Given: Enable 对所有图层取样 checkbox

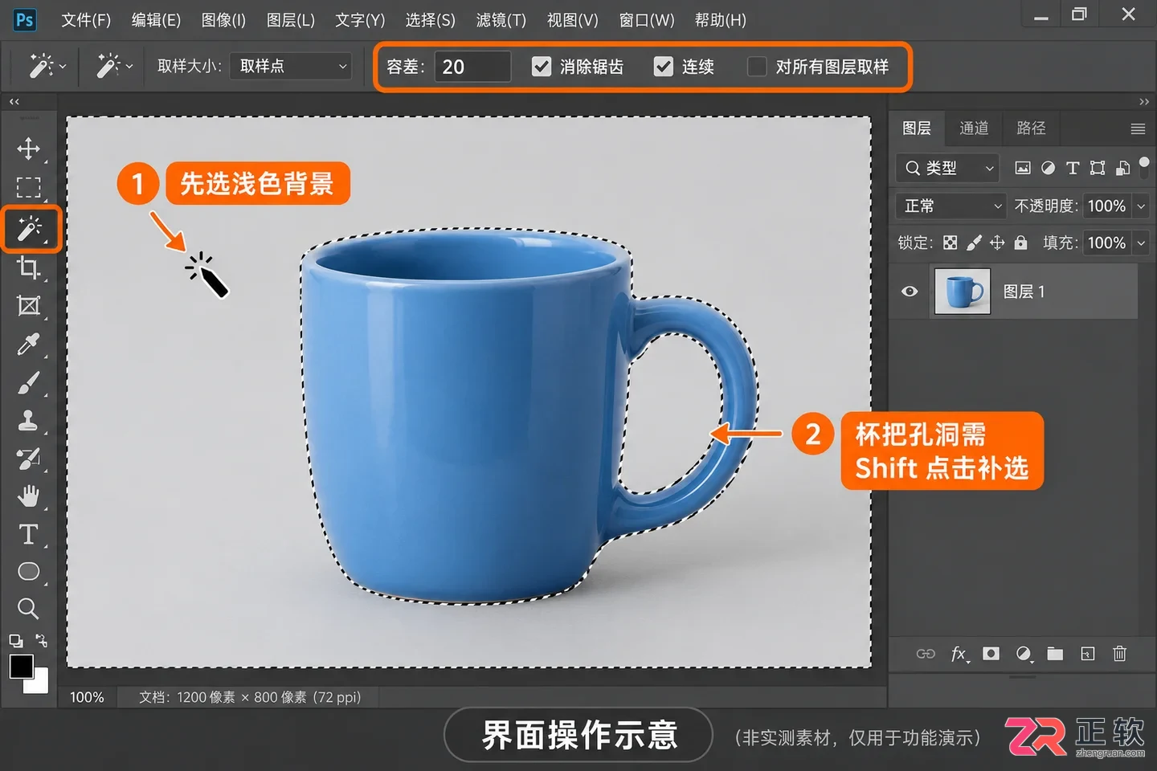Looking at the screenshot, I should tap(757, 67).
